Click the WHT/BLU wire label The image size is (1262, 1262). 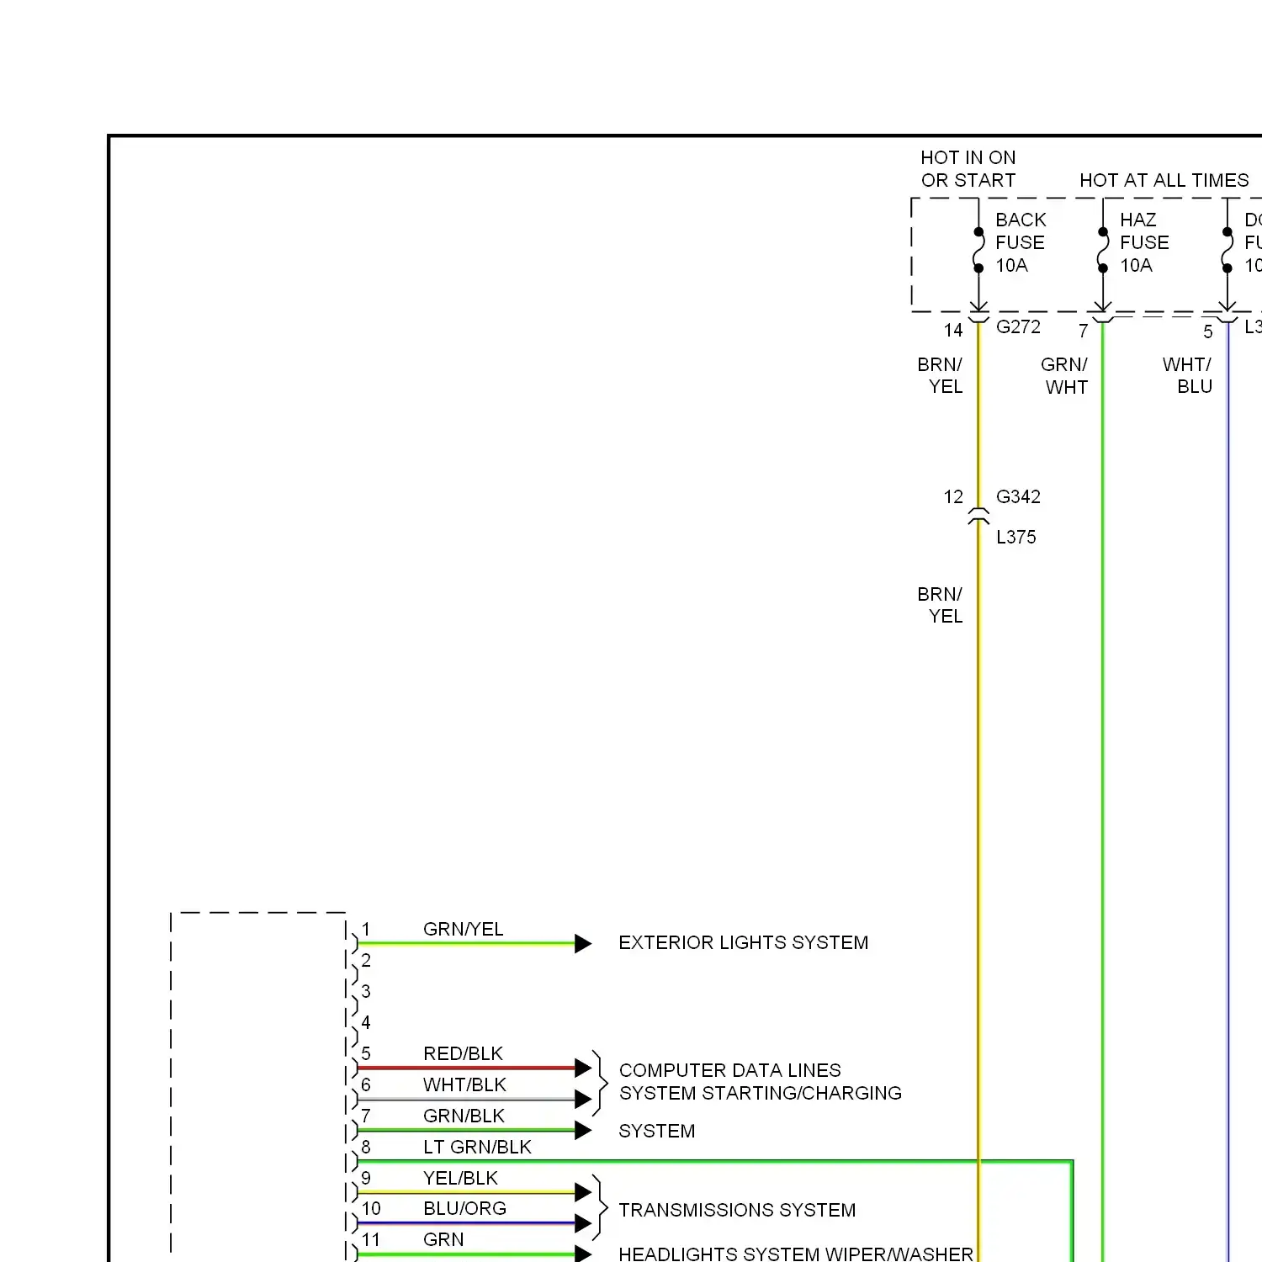[x=1187, y=375]
